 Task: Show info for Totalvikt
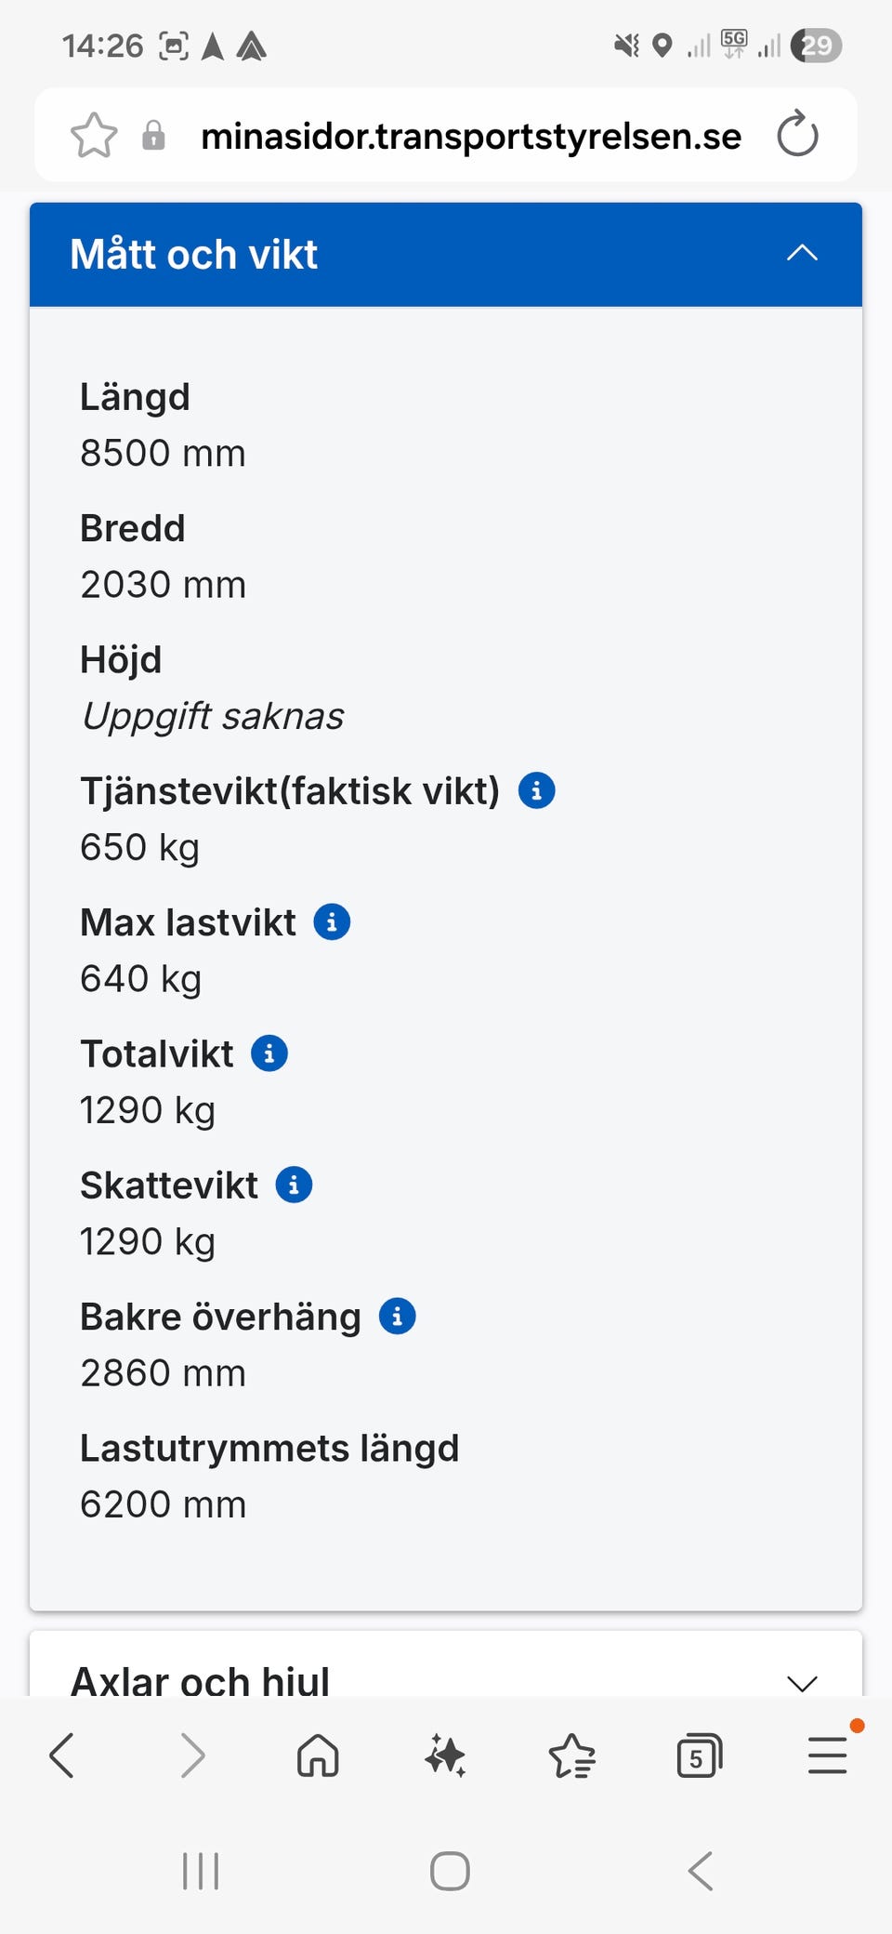point(269,1053)
